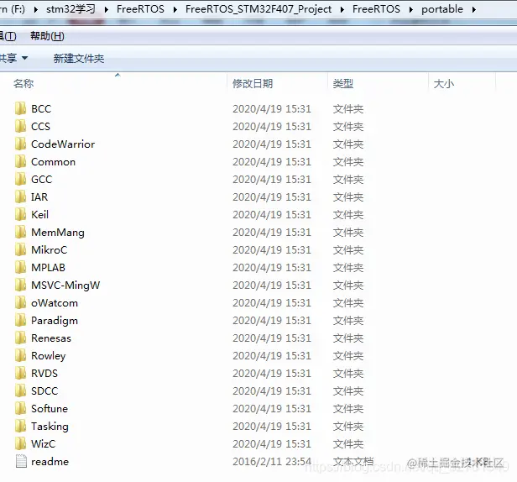
Task: Select the RVDS folder name
Action: coord(44,373)
